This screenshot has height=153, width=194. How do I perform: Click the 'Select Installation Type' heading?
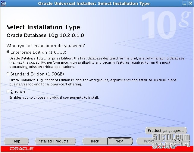point(43,27)
